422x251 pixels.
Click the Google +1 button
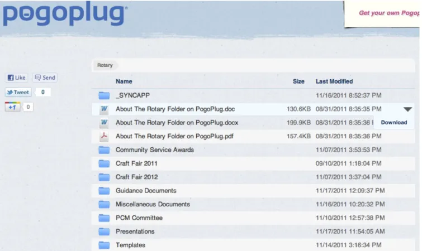(13, 107)
